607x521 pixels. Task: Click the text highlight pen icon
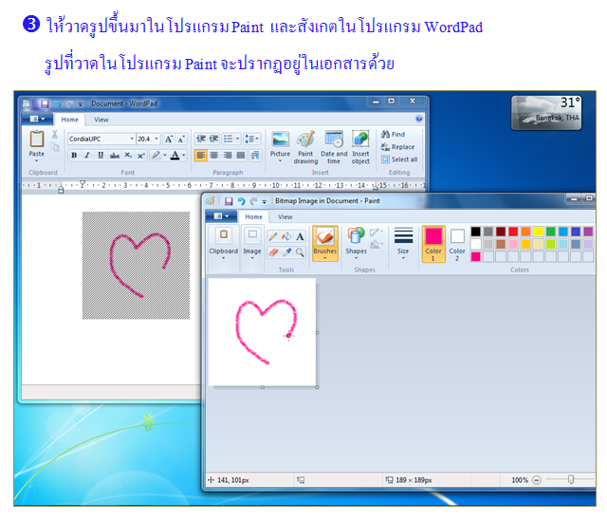pyautogui.click(x=156, y=156)
